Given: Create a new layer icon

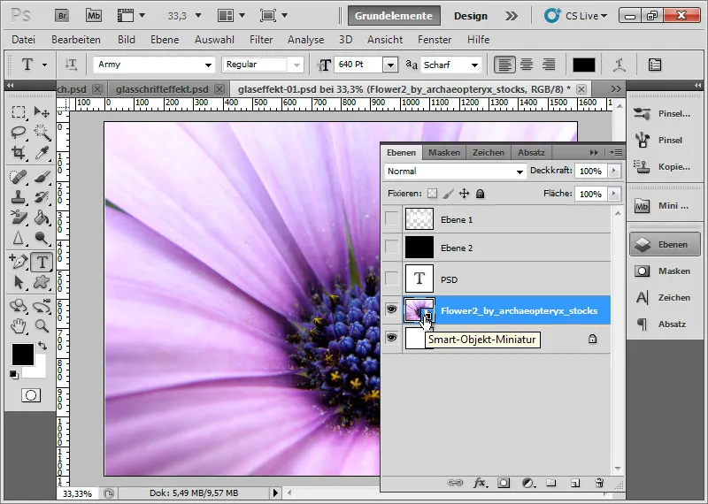Looking at the screenshot, I should point(574,483).
